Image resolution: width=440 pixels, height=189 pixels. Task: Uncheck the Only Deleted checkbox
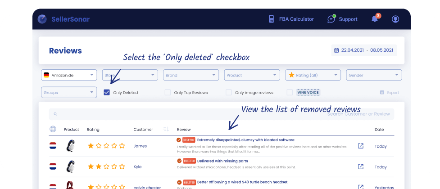point(107,93)
